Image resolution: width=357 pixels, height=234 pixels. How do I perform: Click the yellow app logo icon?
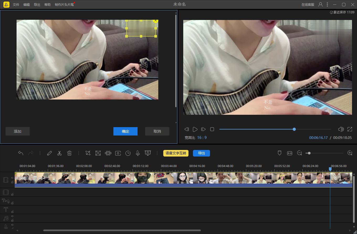coord(6,4)
